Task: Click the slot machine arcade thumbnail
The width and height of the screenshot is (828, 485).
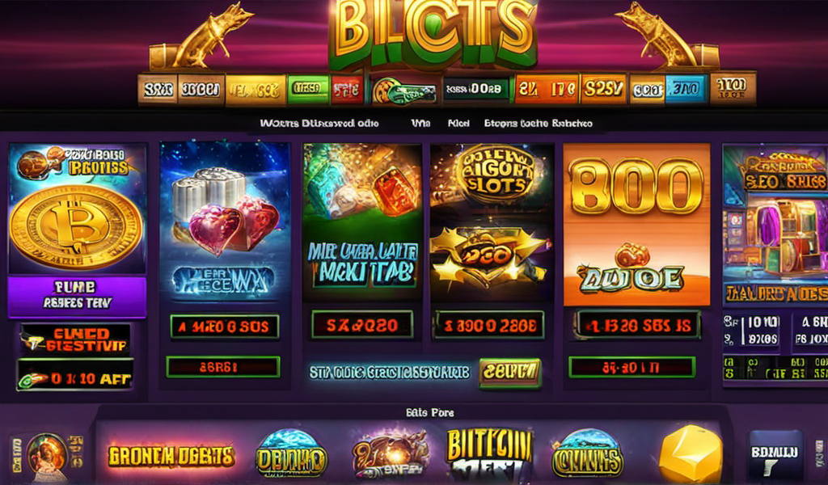Action: [775, 224]
